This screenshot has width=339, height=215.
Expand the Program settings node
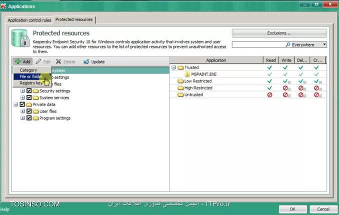[22, 118]
